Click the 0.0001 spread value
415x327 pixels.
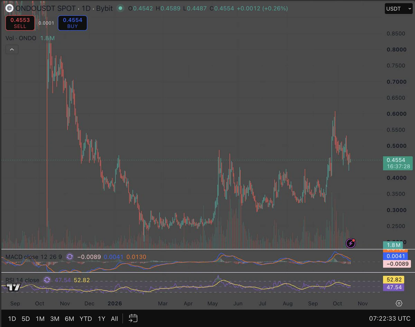[x=46, y=23]
